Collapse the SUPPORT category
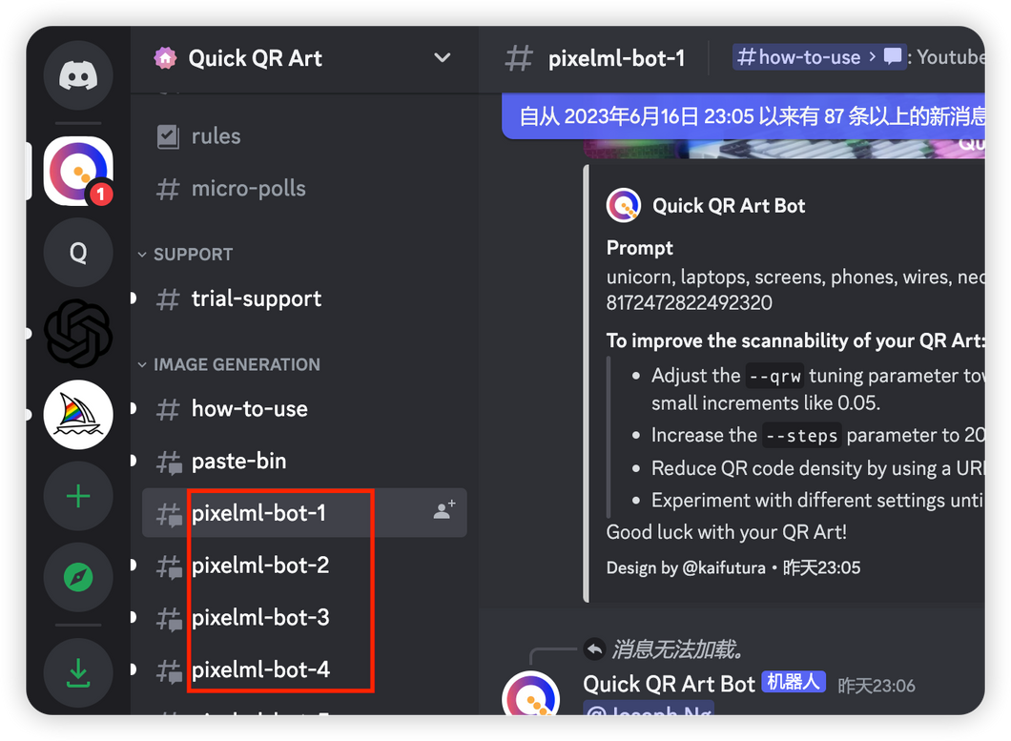The height and width of the screenshot is (741, 1011). pos(185,254)
